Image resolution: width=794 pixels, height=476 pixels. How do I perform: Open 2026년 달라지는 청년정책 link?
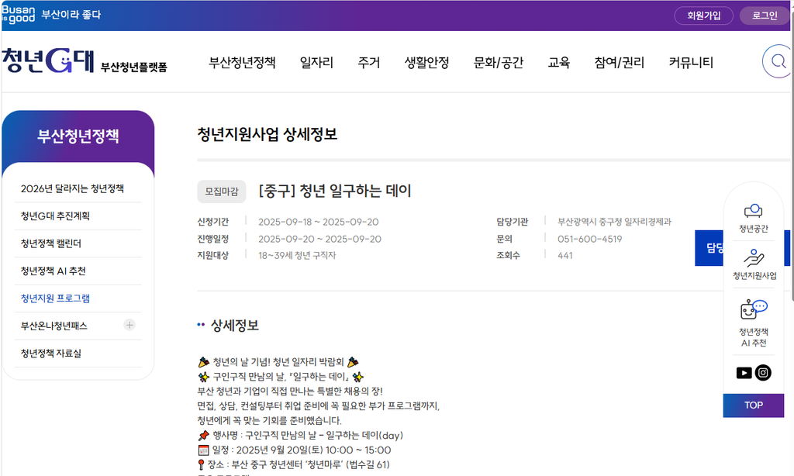pos(72,188)
